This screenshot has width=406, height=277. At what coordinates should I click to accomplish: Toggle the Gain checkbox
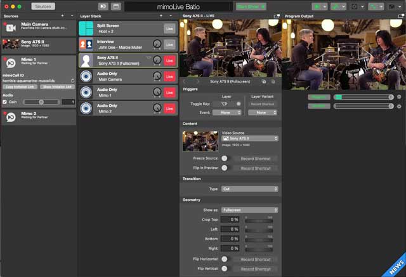coord(4,102)
